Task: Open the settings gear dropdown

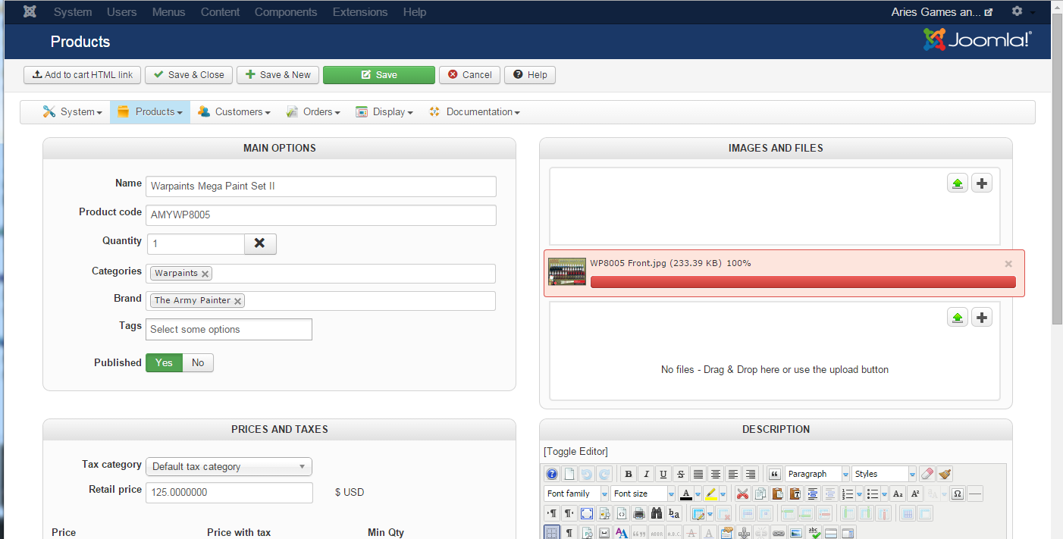Action: [1022, 12]
